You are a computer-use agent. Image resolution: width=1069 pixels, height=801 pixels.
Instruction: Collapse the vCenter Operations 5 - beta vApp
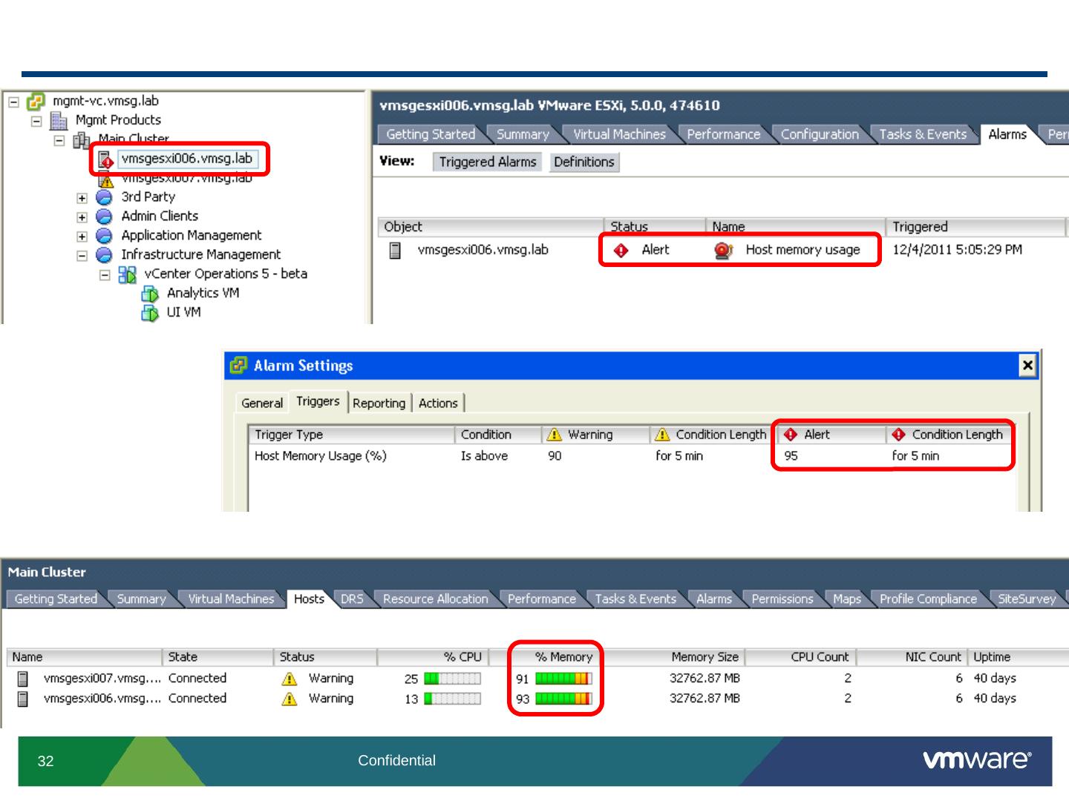105,275
